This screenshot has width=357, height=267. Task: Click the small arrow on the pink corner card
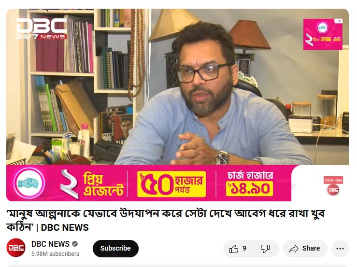(338, 21)
